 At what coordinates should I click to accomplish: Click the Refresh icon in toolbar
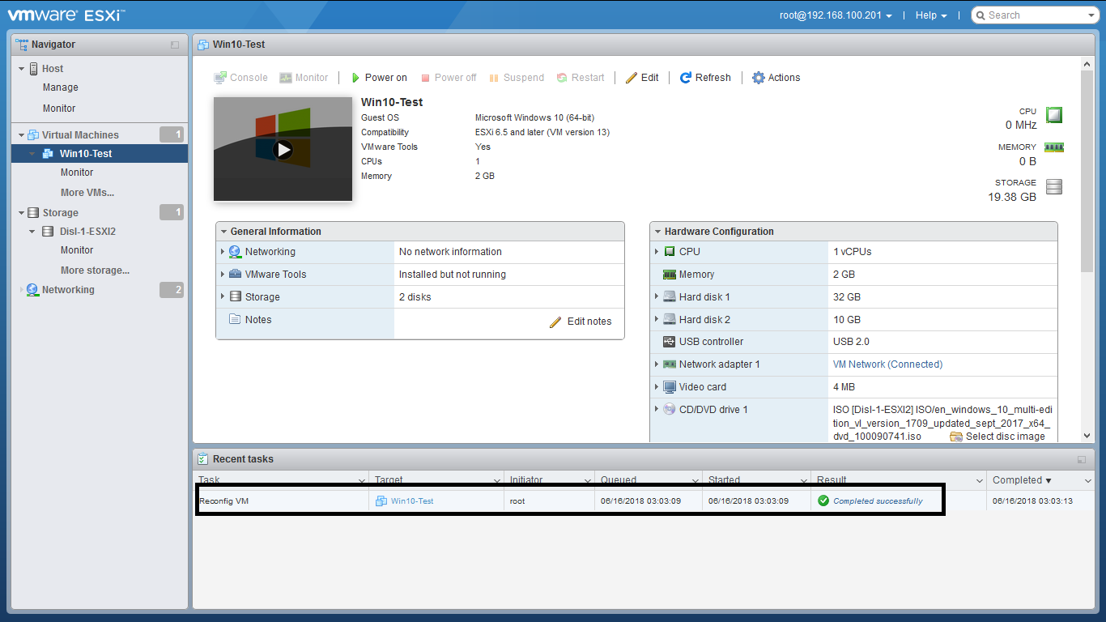[x=686, y=78]
